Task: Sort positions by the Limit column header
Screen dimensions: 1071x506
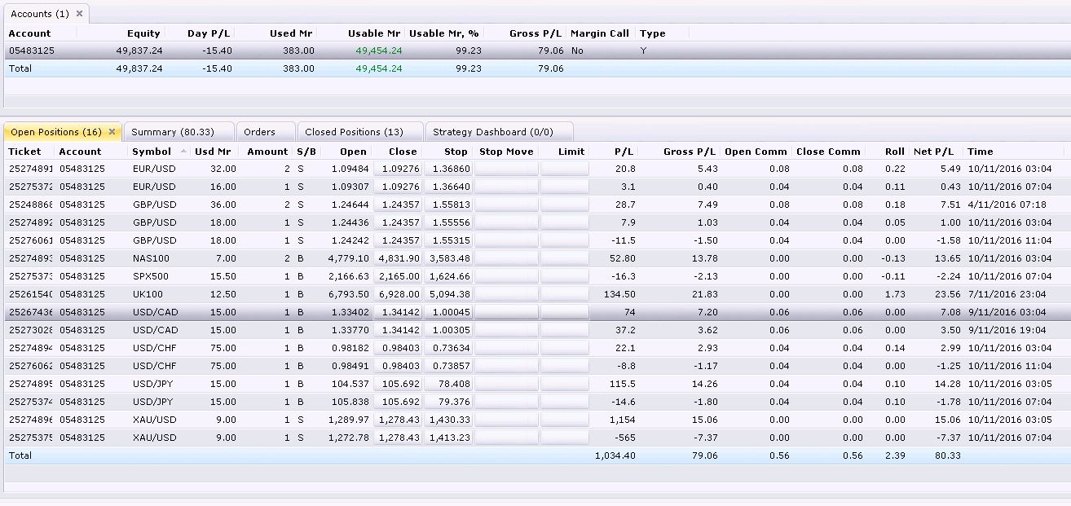Action: coord(572,152)
